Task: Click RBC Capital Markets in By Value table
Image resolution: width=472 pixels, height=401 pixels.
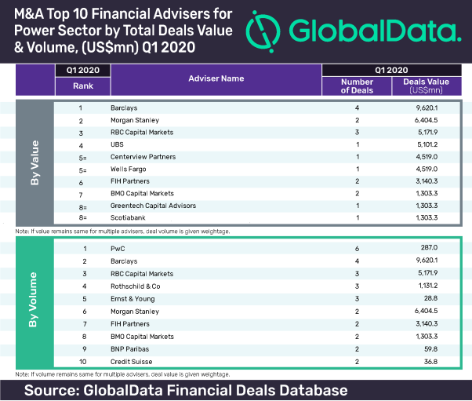Action: tap(142, 133)
